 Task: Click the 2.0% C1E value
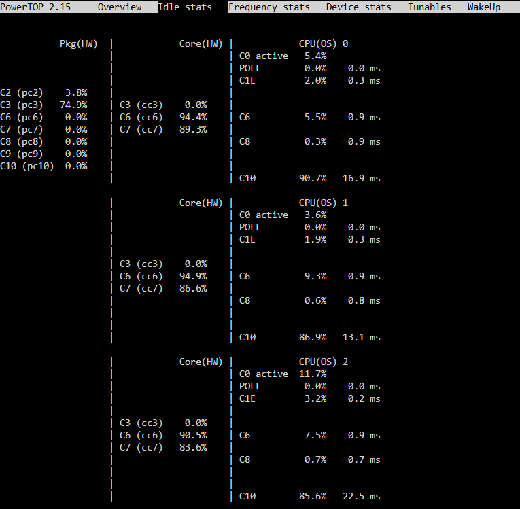point(315,81)
